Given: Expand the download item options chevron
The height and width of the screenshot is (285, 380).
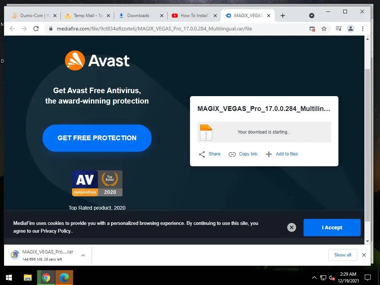Looking at the screenshot, I should [83, 255].
